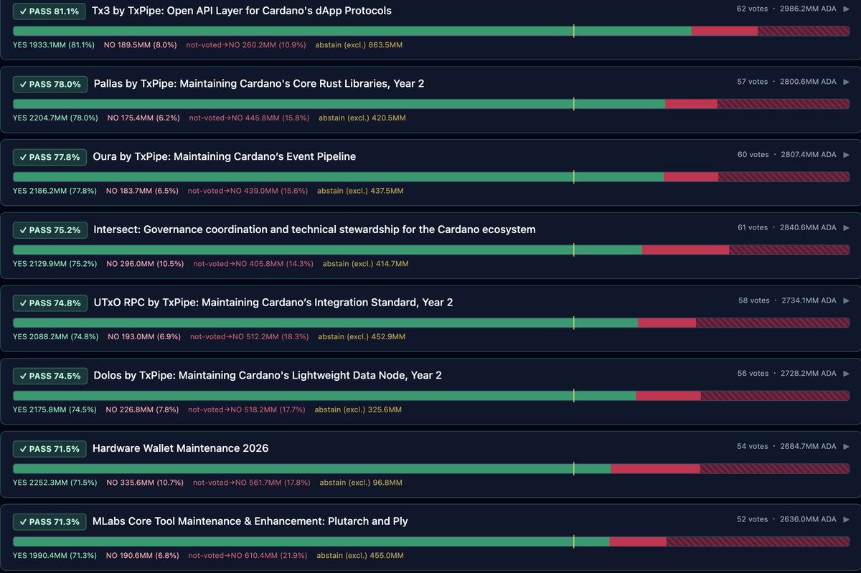The height and width of the screenshot is (573, 861).
Task: Click 'YES 2088.2MM (74.8%)' text
Action: 55,336
